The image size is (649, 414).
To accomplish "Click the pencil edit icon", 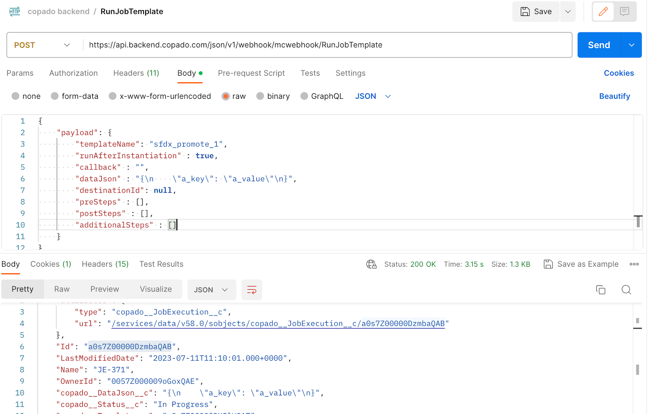I will coord(603,11).
